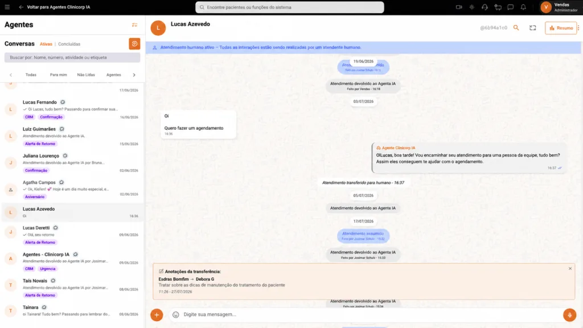583x328 pixels.
Task: Open the Lucas Fernando conversation
Action: pyautogui.click(x=72, y=109)
